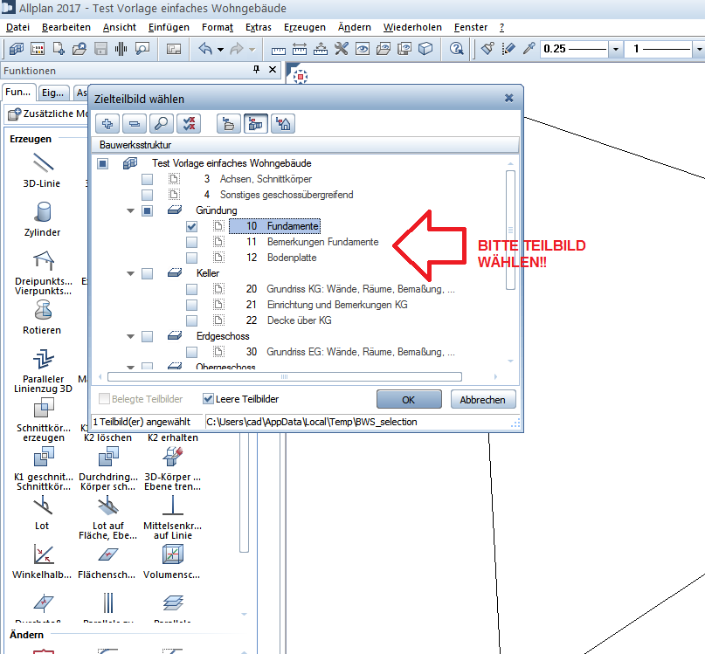Screen dimensions: 705x654
Task: Click the undo arrow in main toolbar
Action: click(205, 49)
